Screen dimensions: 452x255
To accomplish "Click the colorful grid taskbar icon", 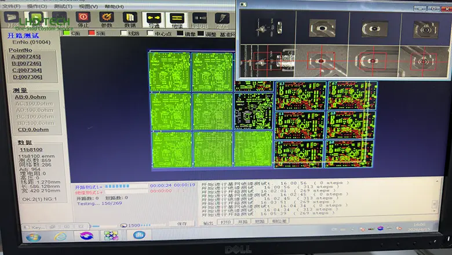I will click(x=111, y=235).
